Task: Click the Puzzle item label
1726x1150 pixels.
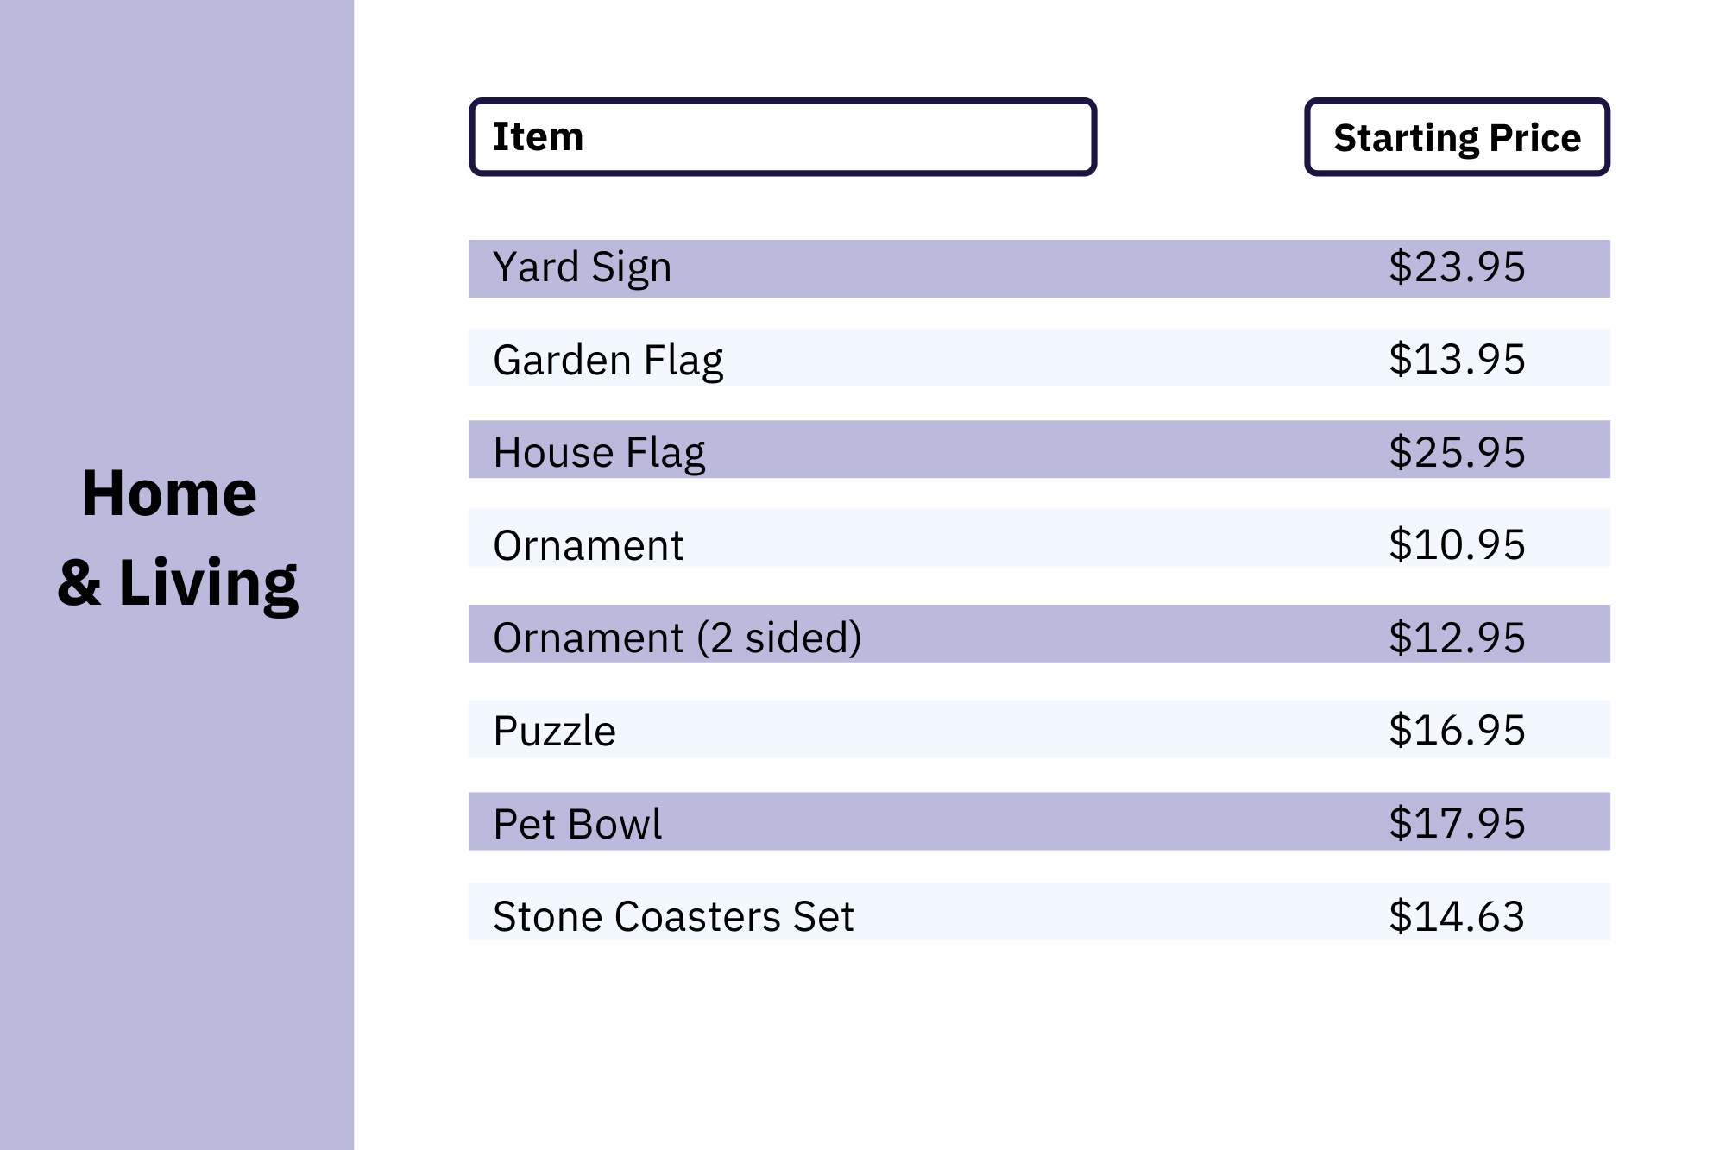Action: coord(554,731)
